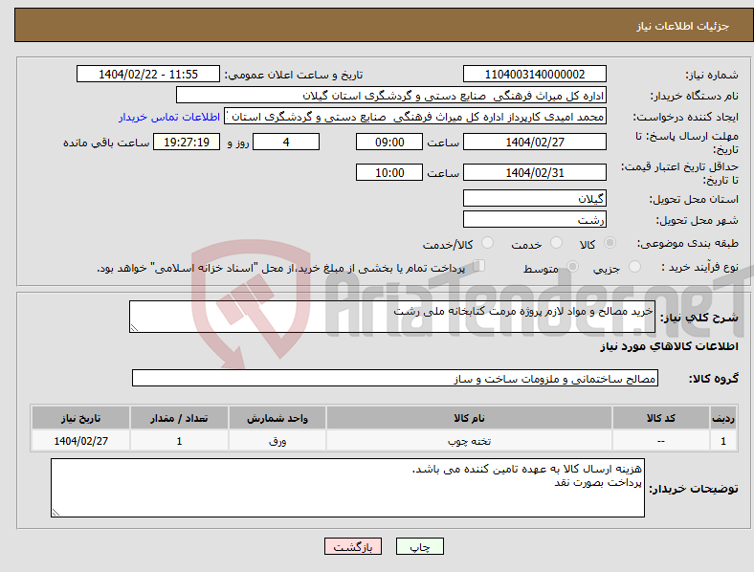Select the کالا/خدمت radio button
754x572 pixels.
488,243
